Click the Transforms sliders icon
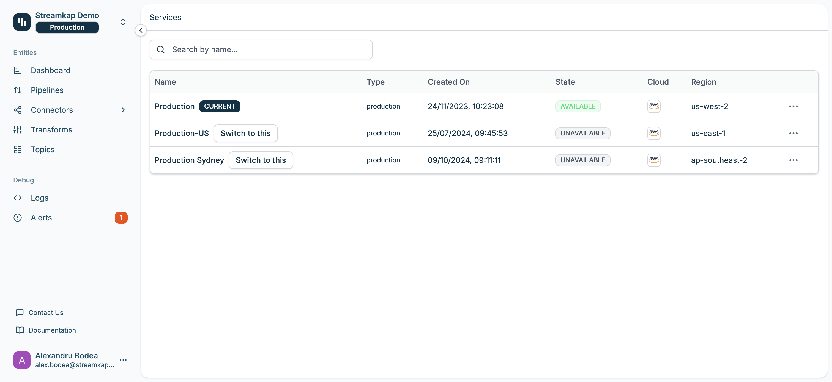 click(17, 130)
